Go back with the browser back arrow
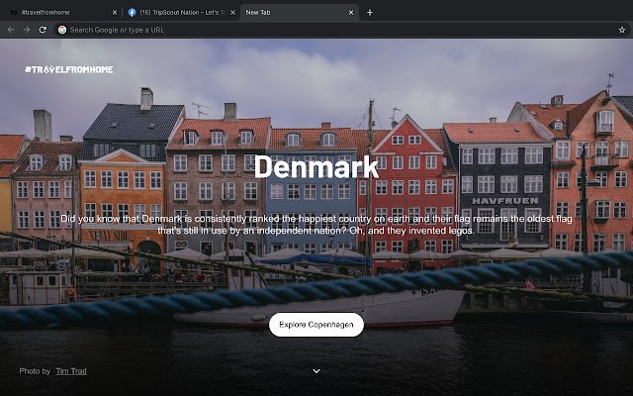 click(11, 30)
